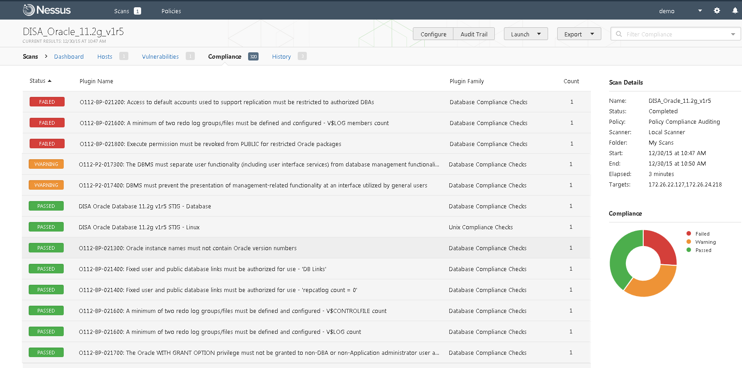Open O112-BP-021700 WITH GRANT OPTION row
The height and width of the screenshot is (368, 742).
point(306,353)
